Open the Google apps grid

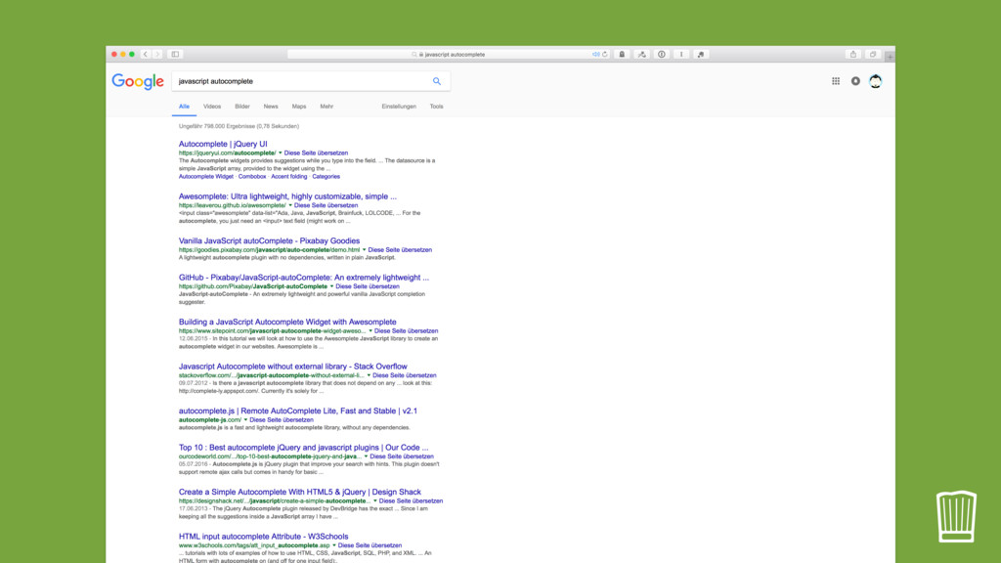(x=836, y=81)
